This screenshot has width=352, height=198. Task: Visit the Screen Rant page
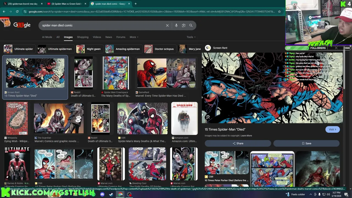click(332, 130)
